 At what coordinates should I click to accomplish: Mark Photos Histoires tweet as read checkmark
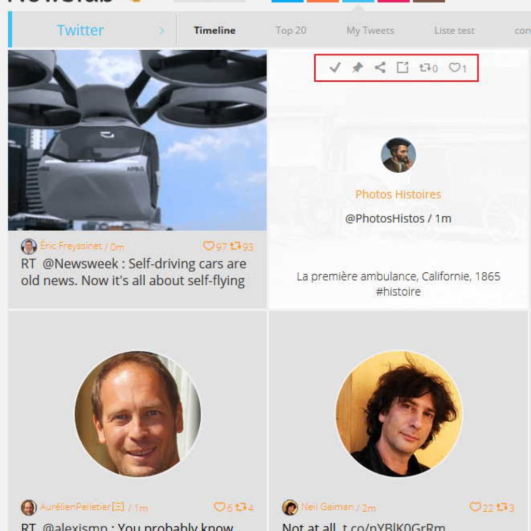click(x=334, y=68)
